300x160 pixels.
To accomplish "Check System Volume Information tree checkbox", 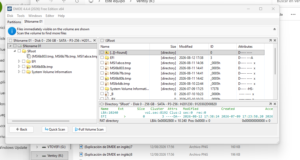I will (24, 72).
